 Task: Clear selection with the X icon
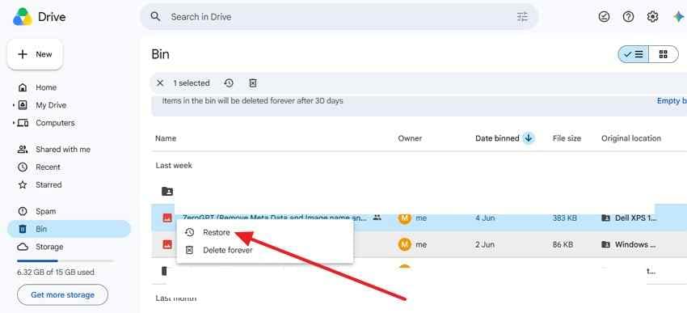tap(160, 82)
